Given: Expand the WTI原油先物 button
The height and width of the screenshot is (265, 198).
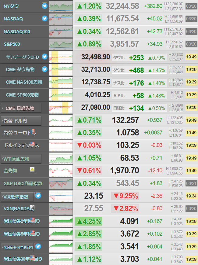Looking at the screenshot, I should [x=21, y=159].
